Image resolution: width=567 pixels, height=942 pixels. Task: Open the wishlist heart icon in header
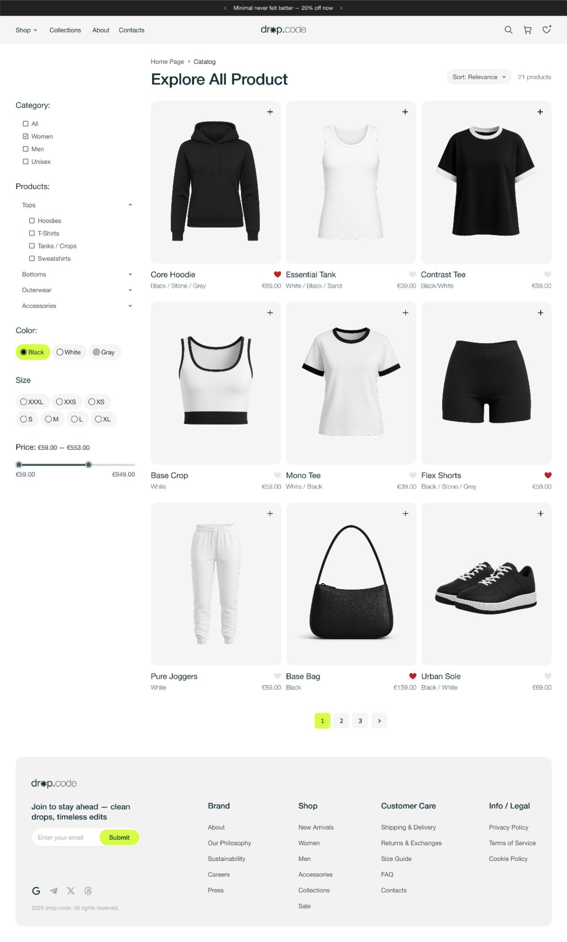tap(547, 30)
